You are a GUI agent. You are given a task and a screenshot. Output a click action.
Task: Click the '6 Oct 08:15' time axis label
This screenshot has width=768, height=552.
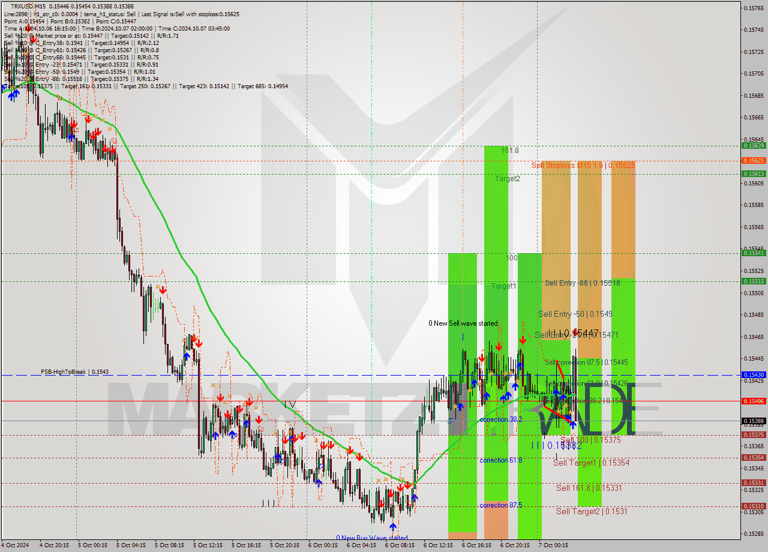[x=400, y=545]
